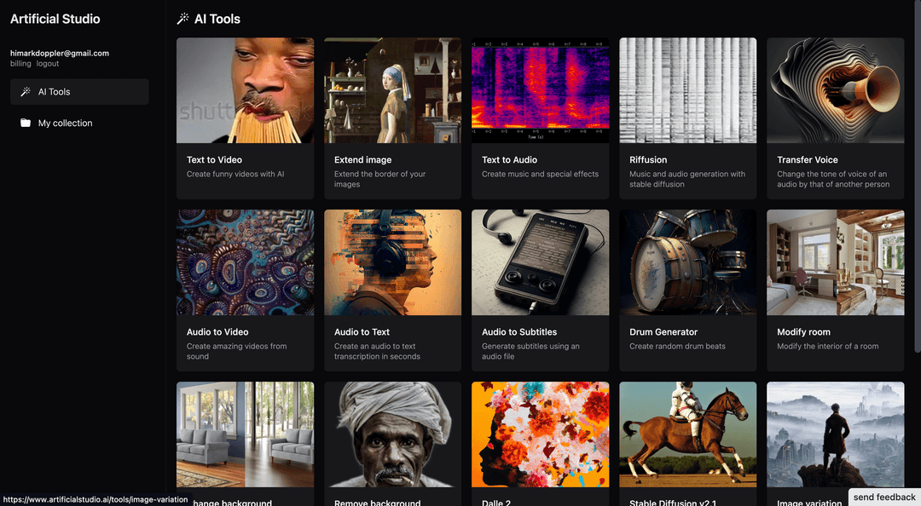Select AI Tools in the sidebar
The image size is (921, 506).
[55, 92]
